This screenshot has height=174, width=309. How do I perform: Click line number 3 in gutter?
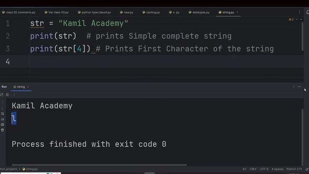click(8, 49)
